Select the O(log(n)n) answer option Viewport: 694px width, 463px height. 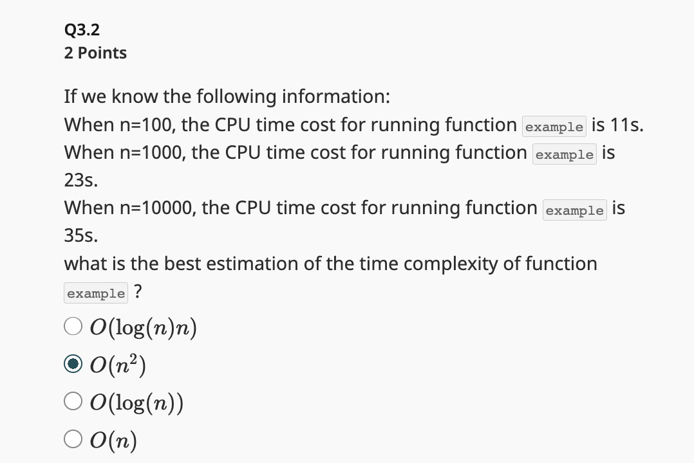pos(73,326)
